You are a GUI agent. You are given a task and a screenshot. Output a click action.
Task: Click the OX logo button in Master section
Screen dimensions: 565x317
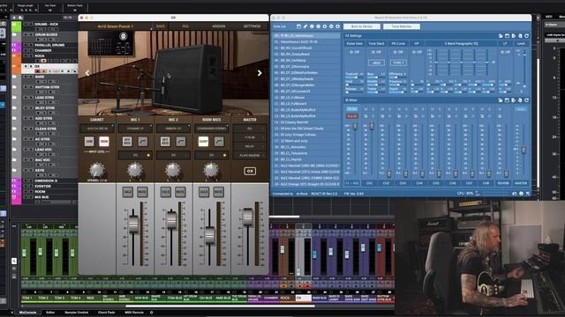click(250, 171)
